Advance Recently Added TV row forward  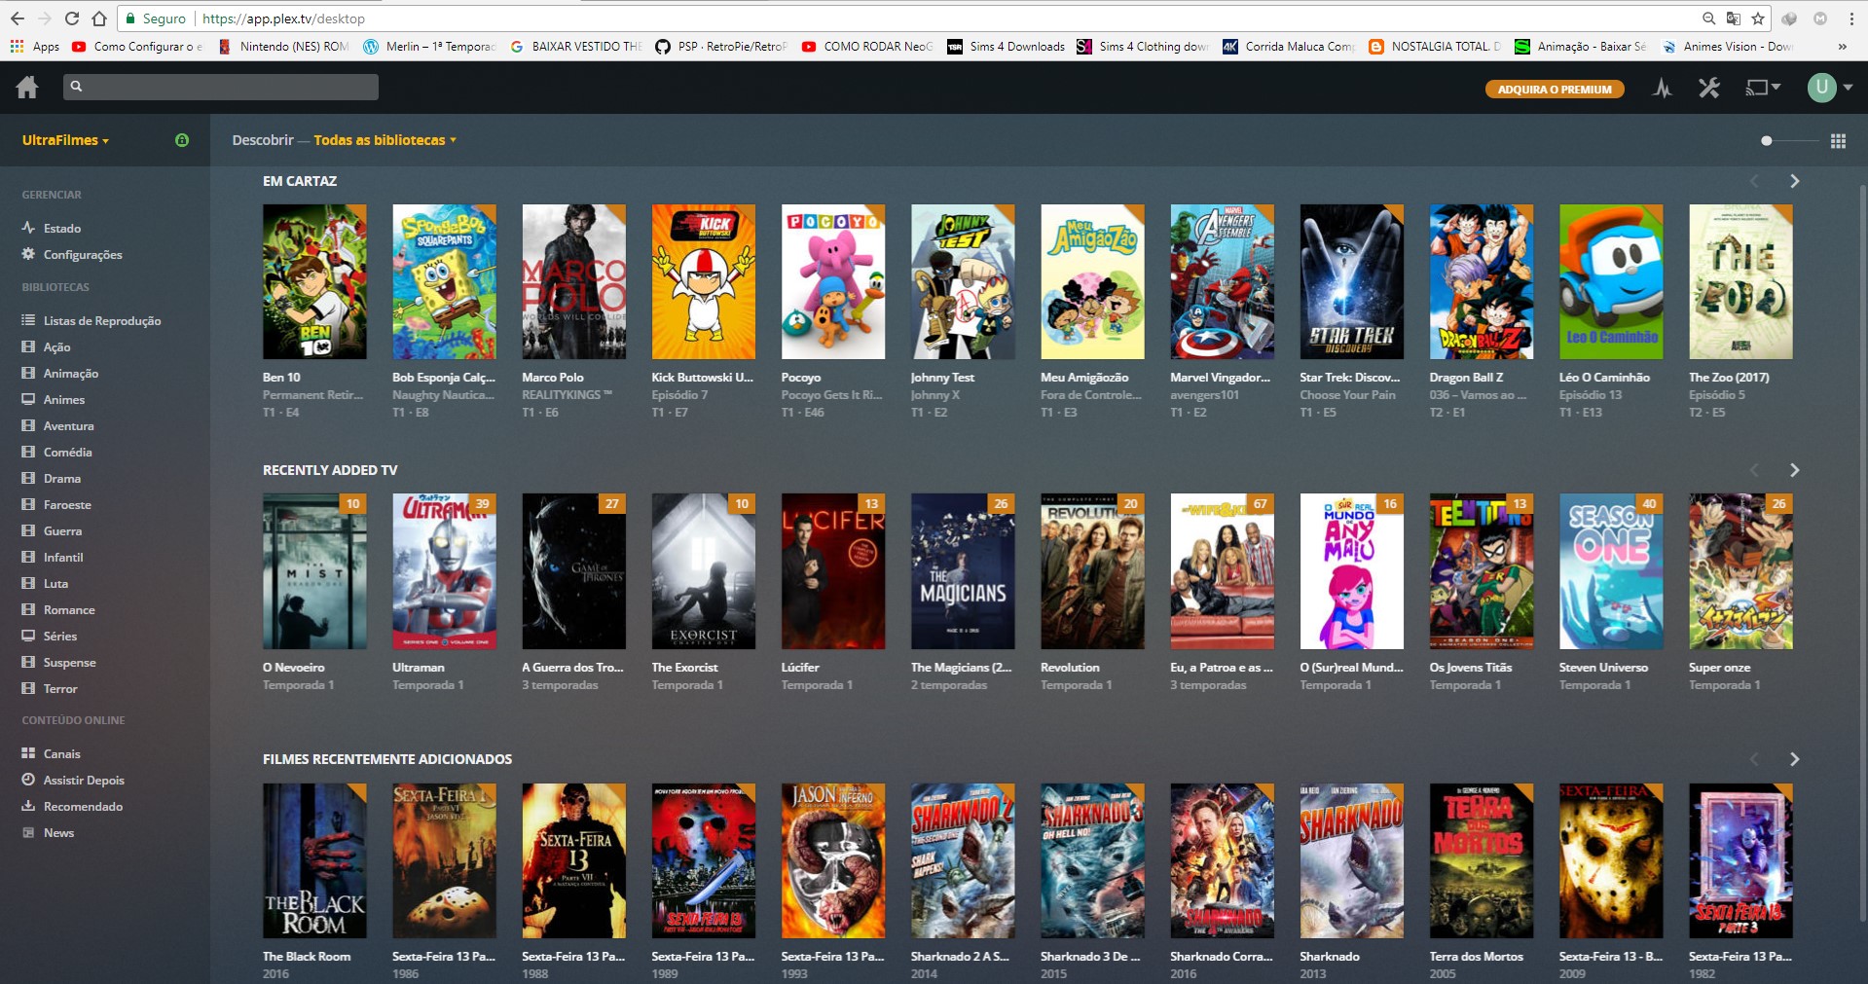1794,470
